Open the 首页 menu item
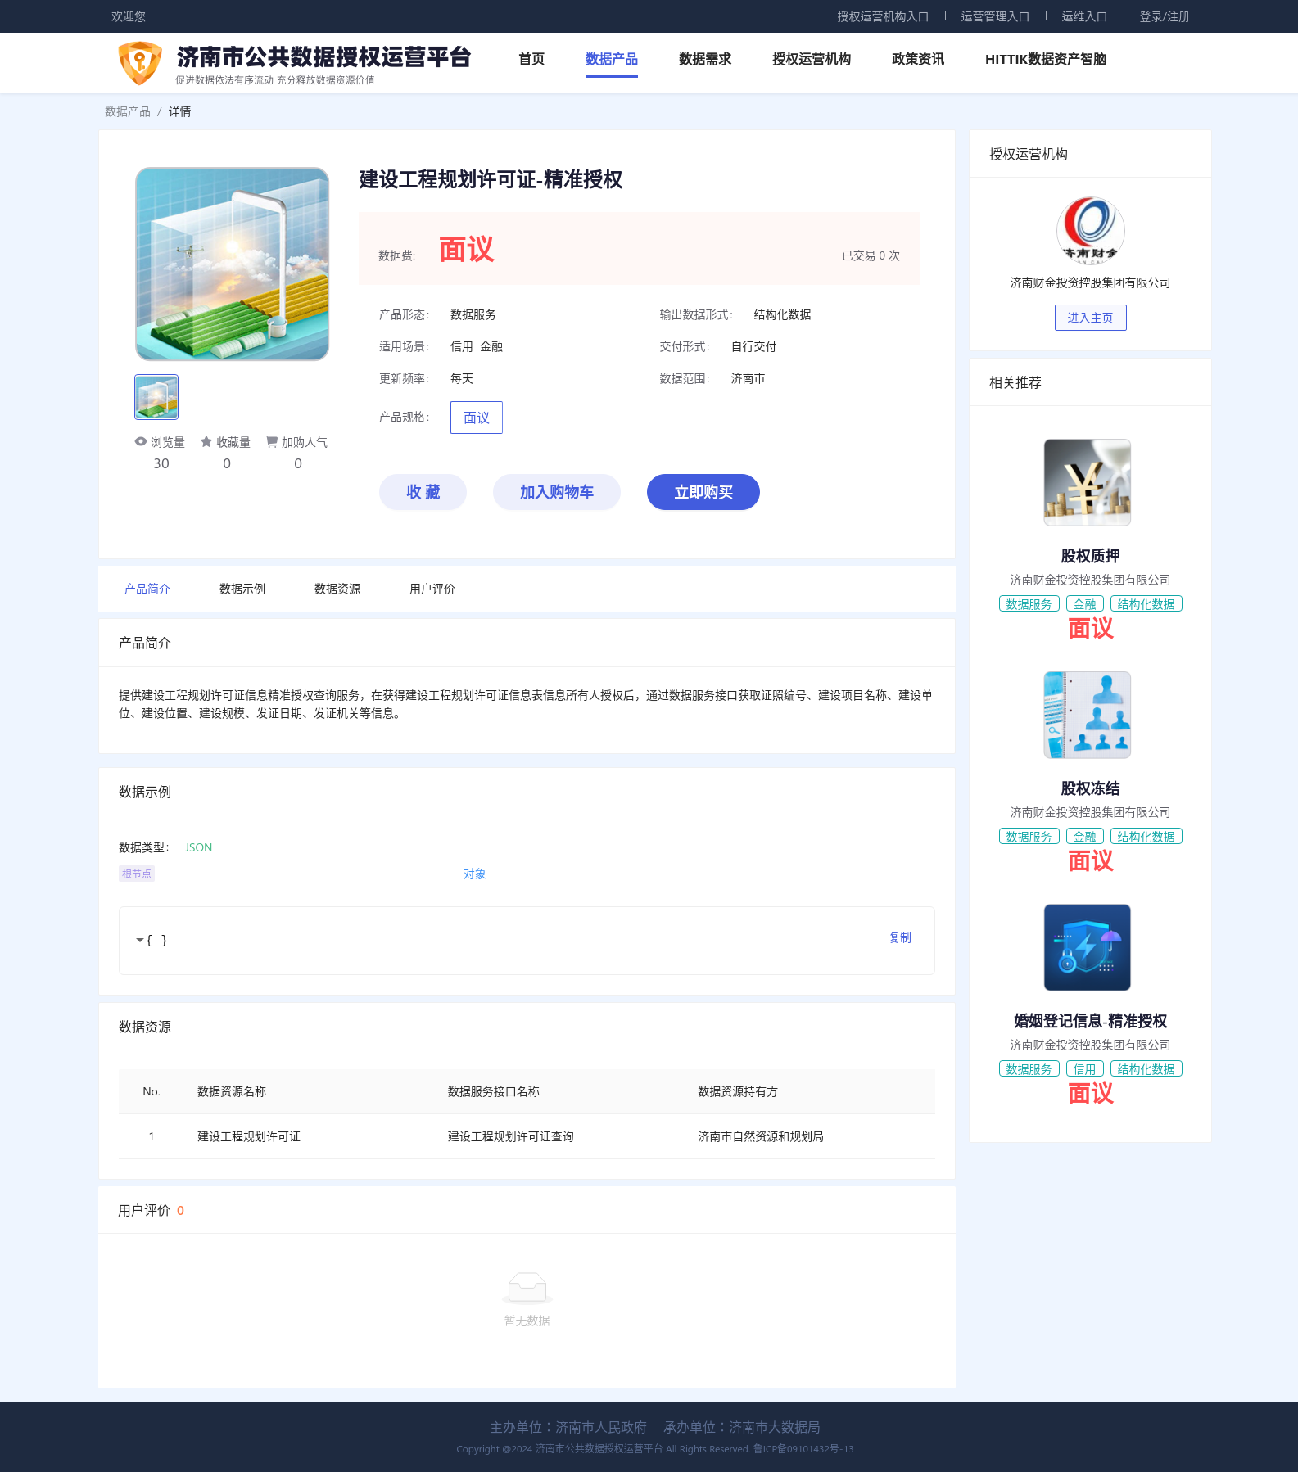 531,59
